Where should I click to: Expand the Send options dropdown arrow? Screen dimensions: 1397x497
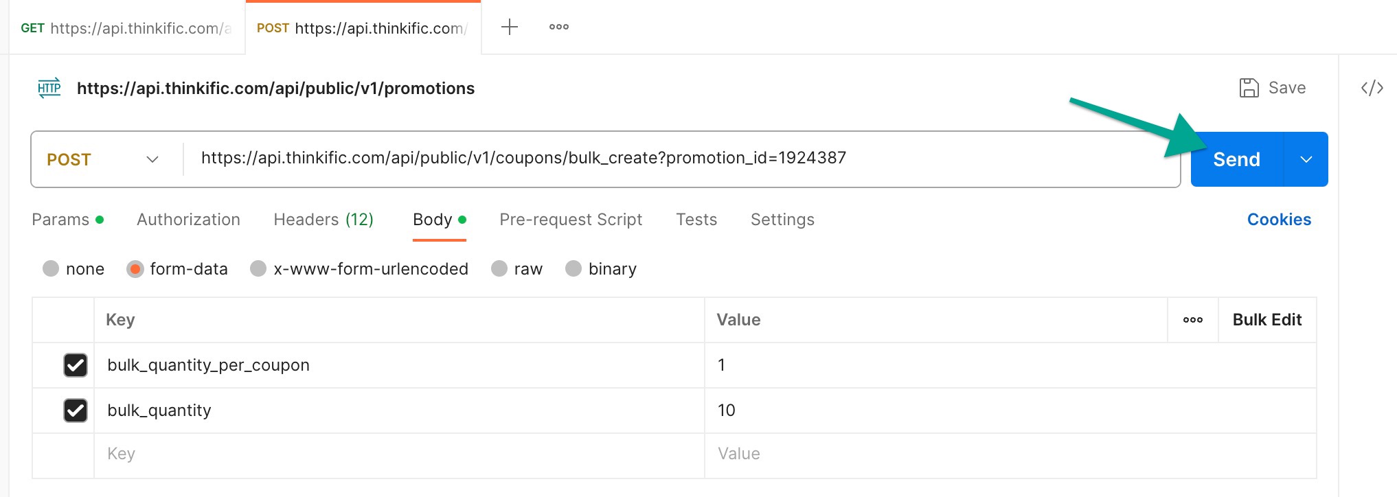(x=1306, y=159)
